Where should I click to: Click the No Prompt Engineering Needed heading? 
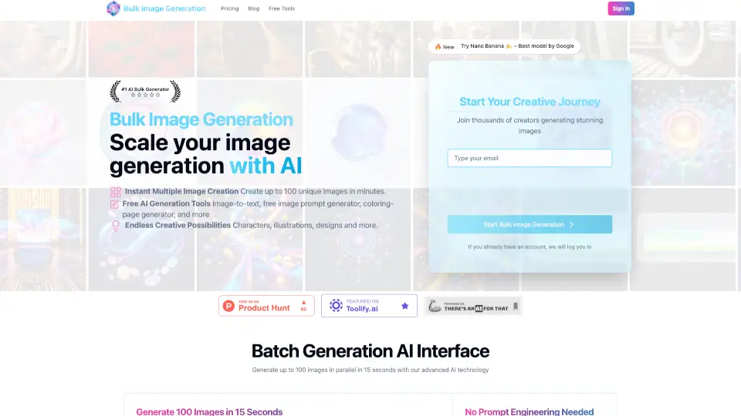(530, 411)
